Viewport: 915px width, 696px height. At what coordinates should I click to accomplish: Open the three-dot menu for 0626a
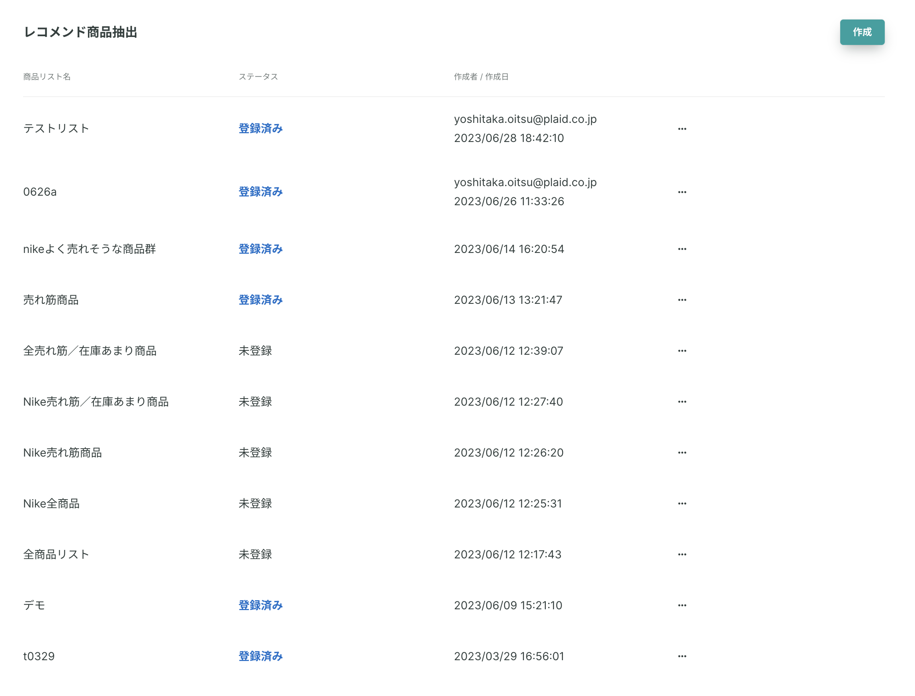[682, 192]
